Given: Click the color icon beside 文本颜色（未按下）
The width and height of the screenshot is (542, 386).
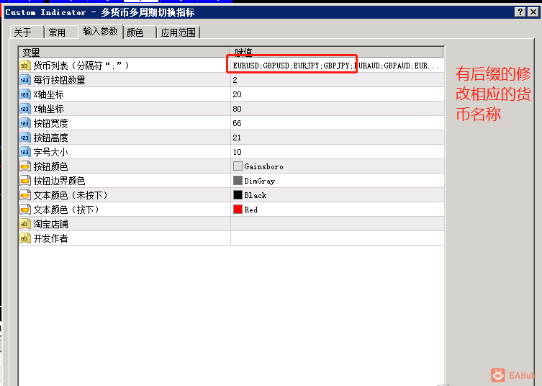Looking at the screenshot, I should 25,195.
